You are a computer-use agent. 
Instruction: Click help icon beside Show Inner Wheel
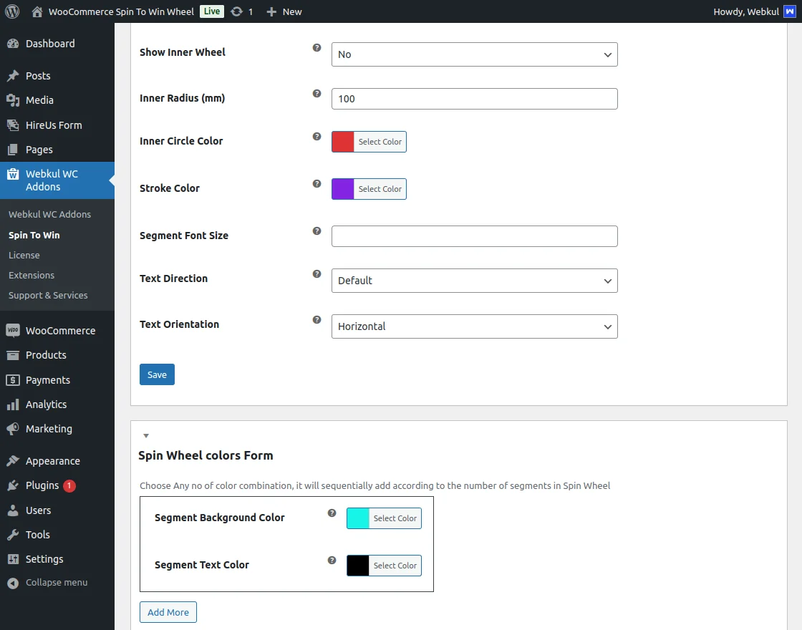click(x=317, y=48)
